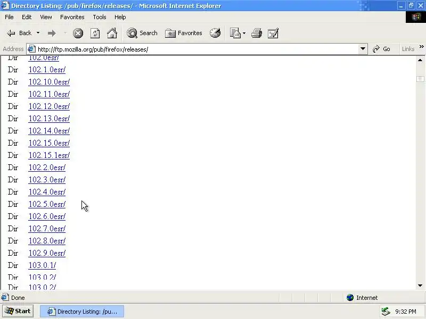Open the 102.2.0esr/ directory link
Image resolution: width=426 pixels, height=319 pixels.
tap(47, 167)
